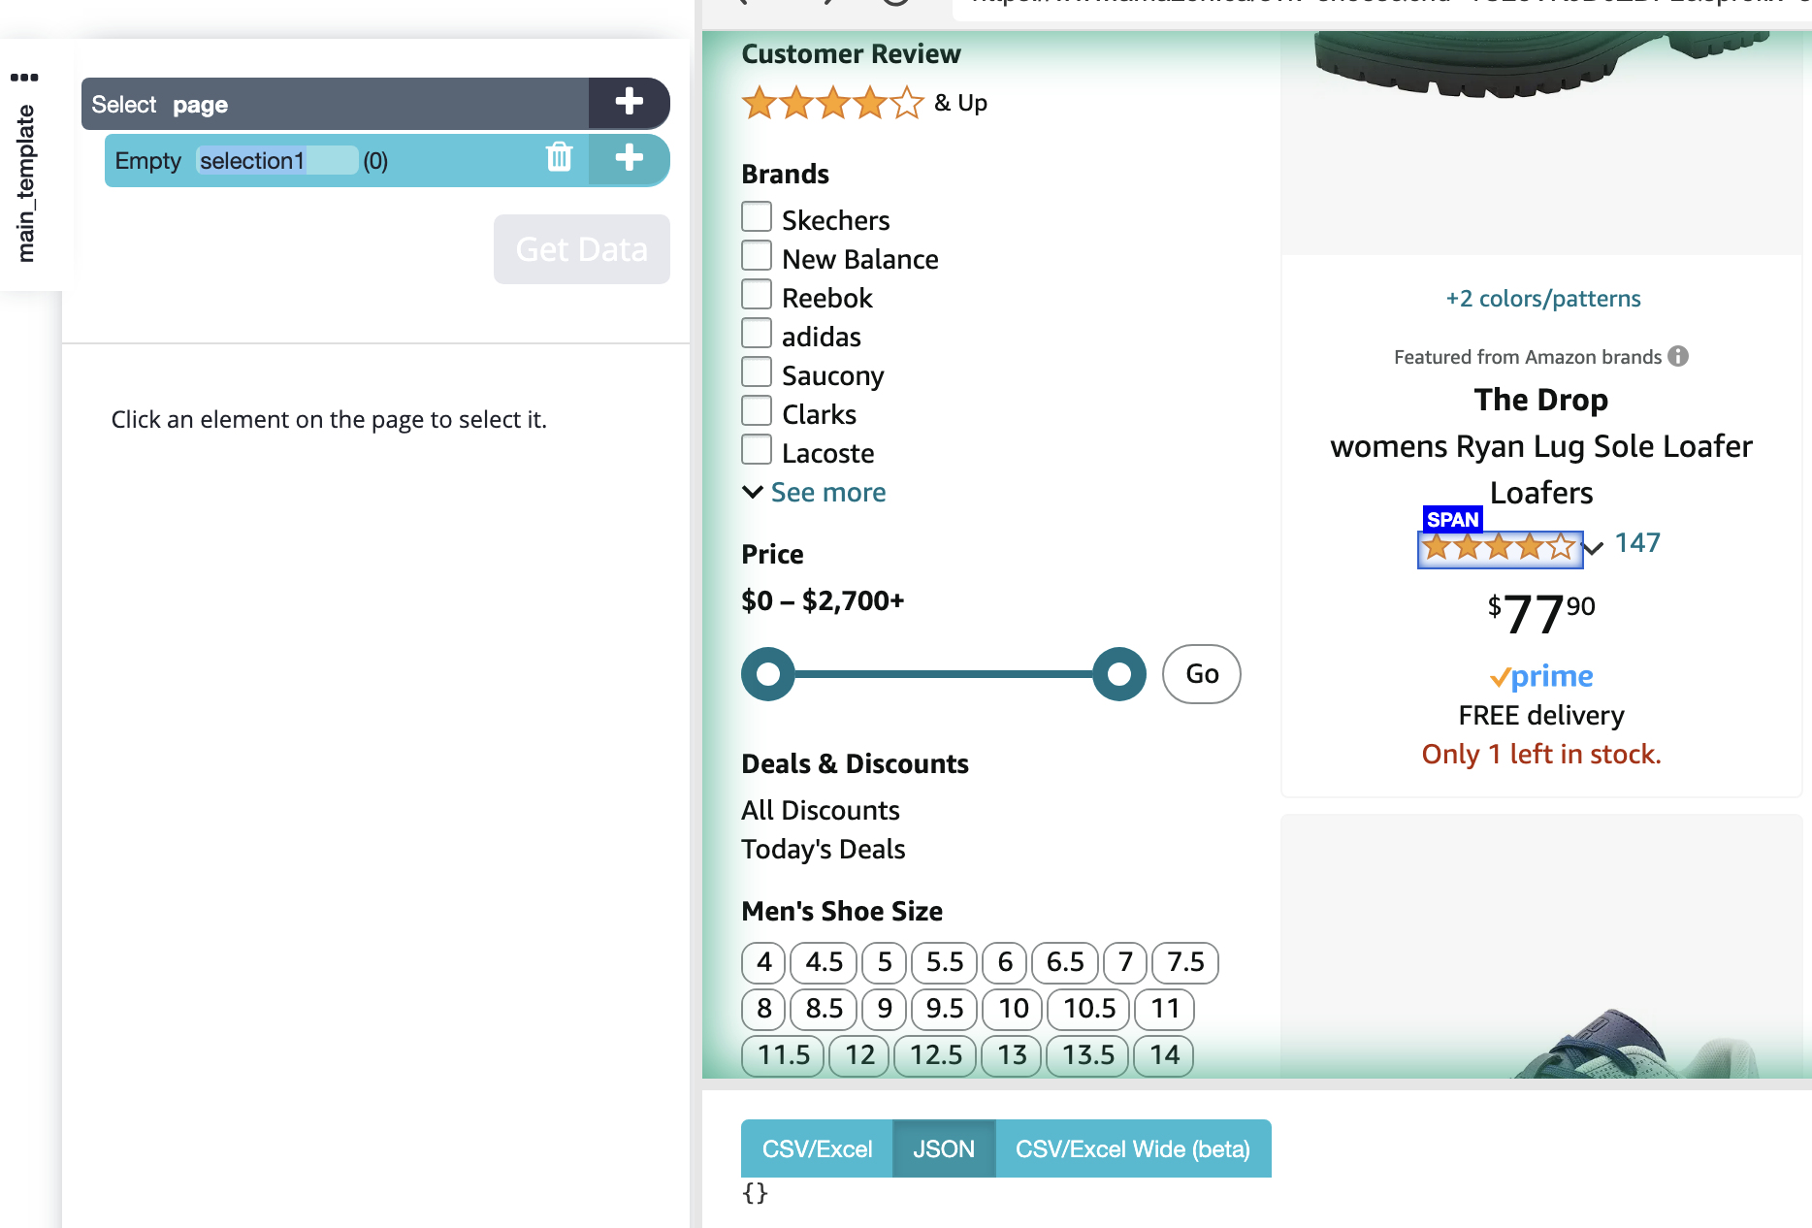Click the minimum price slider handle
Viewport: 1812px width, 1228px height.
(768, 674)
